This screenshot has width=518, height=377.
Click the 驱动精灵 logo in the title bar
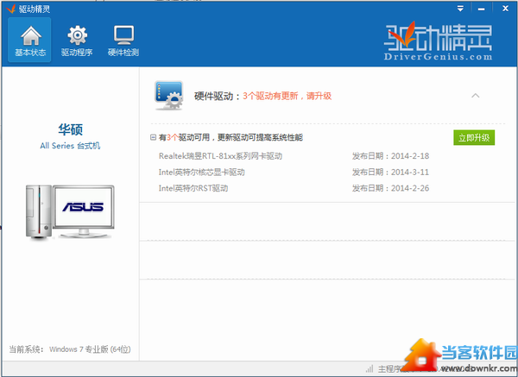(28, 9)
